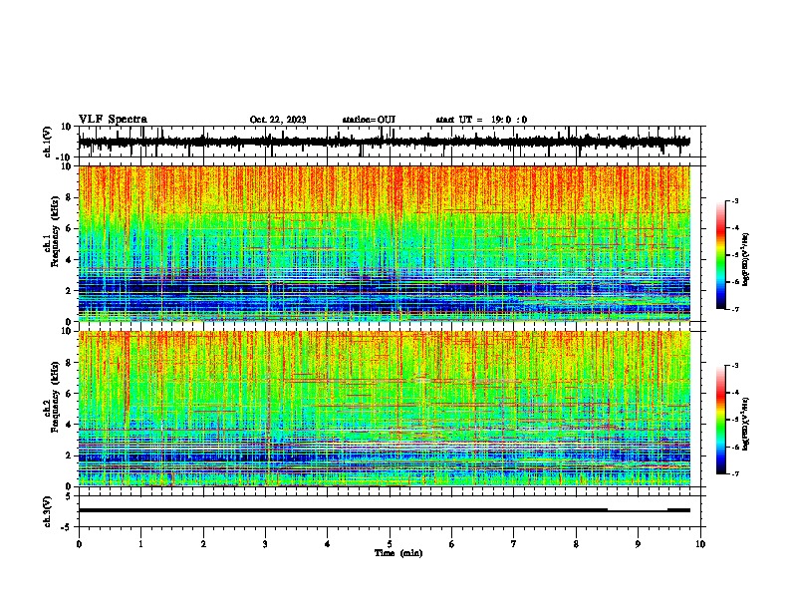The width and height of the screenshot is (789, 610).
Task: Click the "-7" label on ch.2 color scale
Action: [x=735, y=473]
